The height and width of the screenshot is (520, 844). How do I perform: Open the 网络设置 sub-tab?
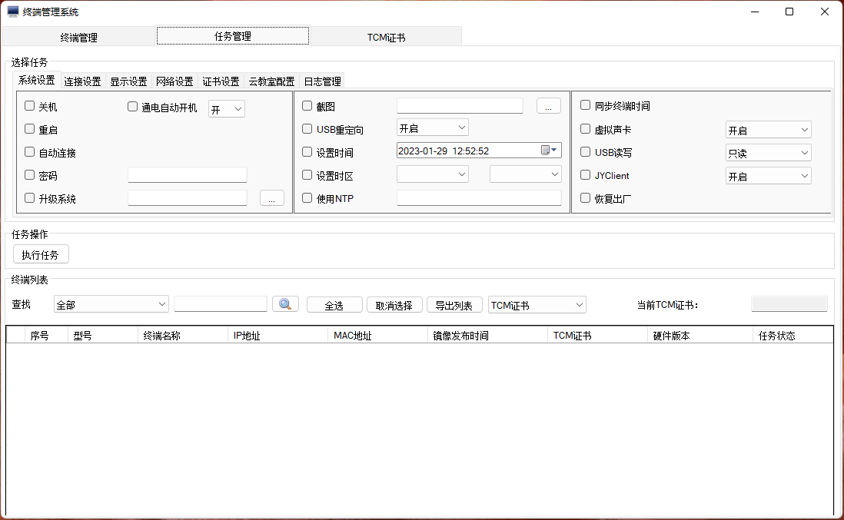[174, 81]
